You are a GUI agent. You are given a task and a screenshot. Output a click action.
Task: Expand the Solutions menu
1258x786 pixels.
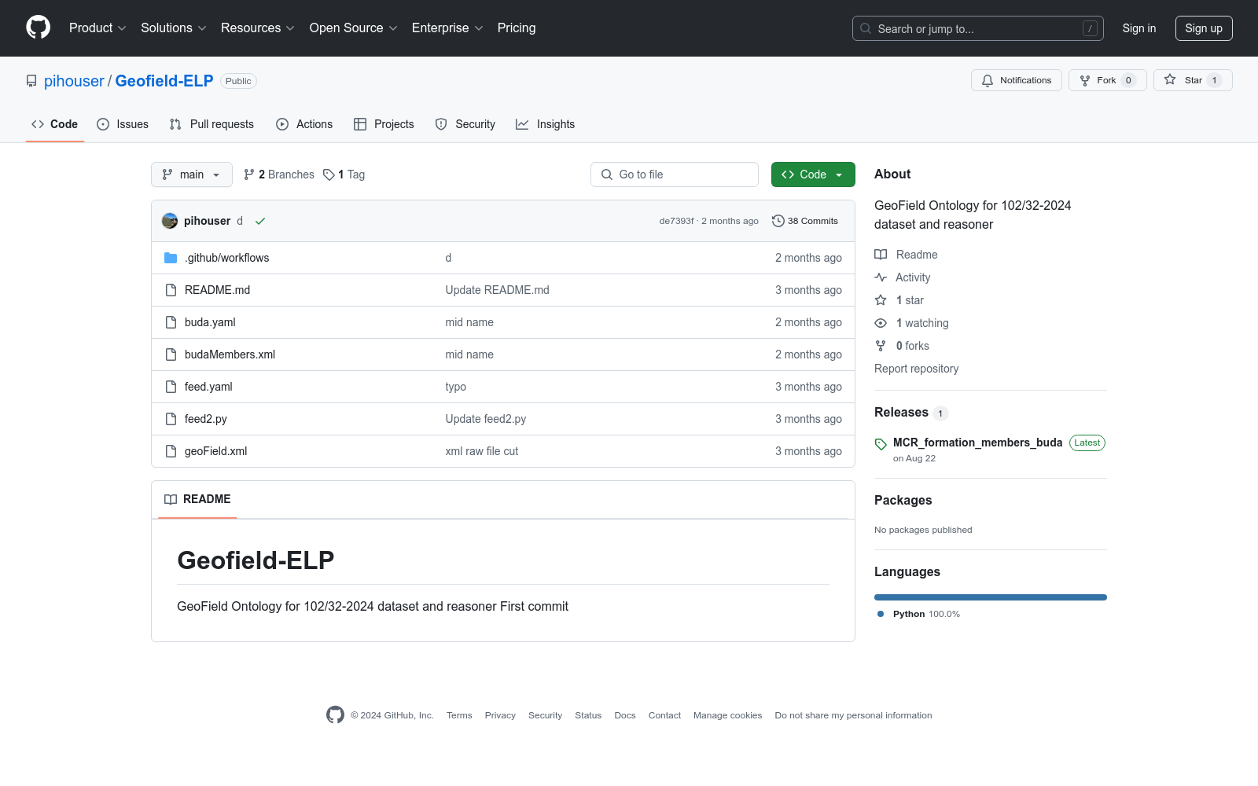174,28
